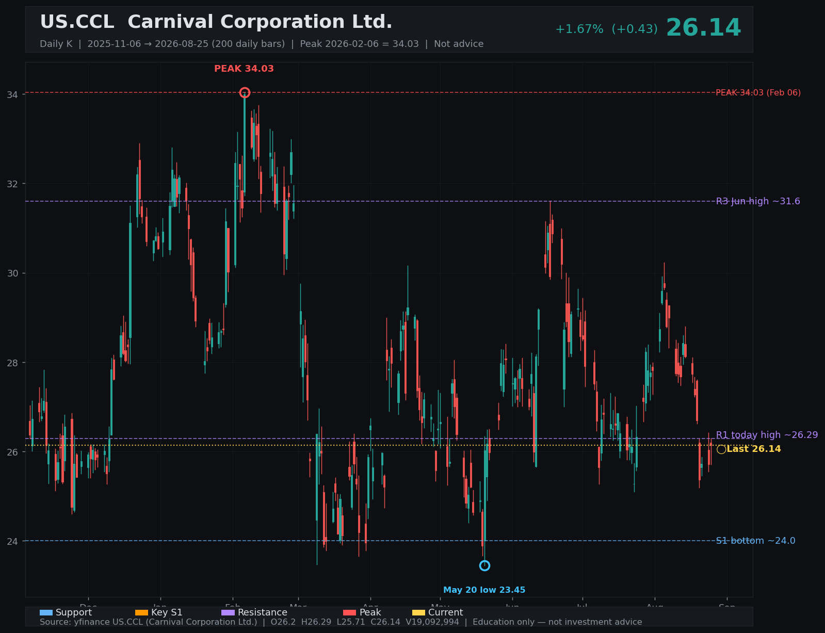Click the y-axis label 30
The image size is (825, 633).
coord(12,273)
